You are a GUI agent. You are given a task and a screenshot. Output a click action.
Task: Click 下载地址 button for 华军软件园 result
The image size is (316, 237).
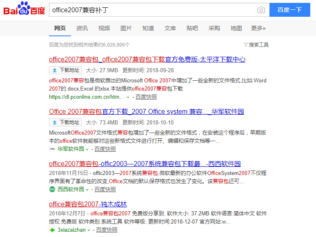click(x=65, y=122)
